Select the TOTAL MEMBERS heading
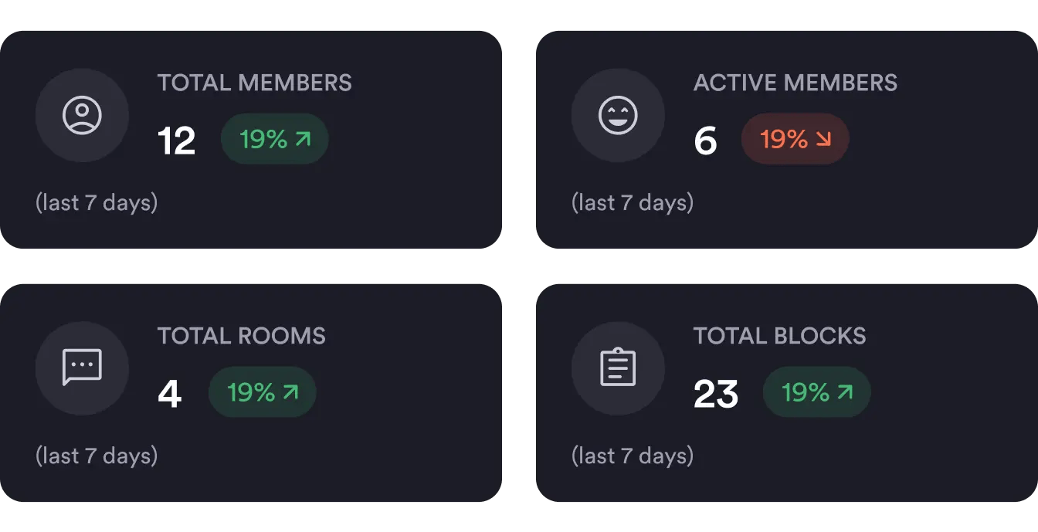The width and height of the screenshot is (1038, 532). tap(254, 83)
